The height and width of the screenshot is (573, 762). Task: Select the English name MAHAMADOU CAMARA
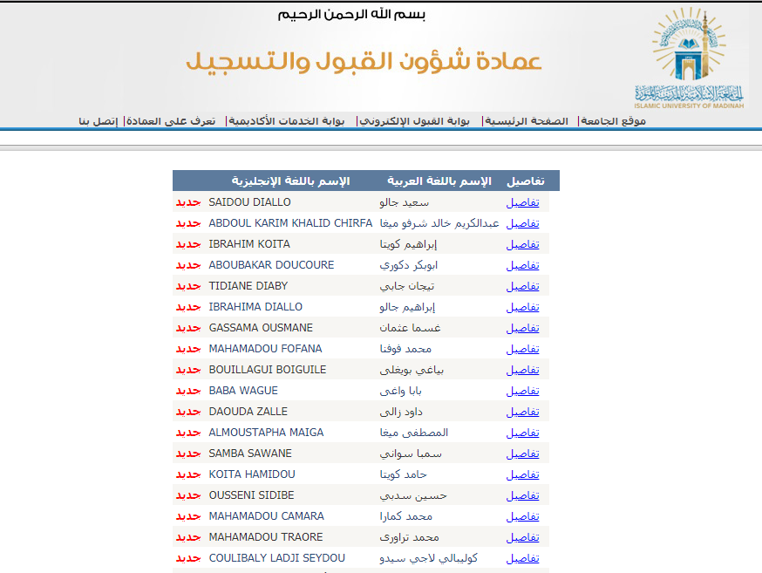pyautogui.click(x=266, y=515)
